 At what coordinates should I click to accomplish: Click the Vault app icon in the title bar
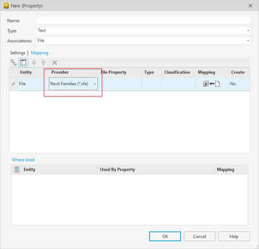click(6, 6)
